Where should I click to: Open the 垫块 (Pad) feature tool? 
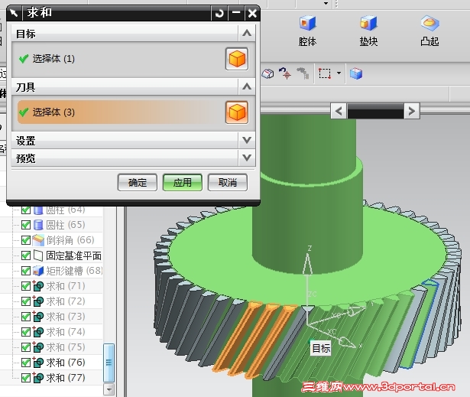coord(368,31)
